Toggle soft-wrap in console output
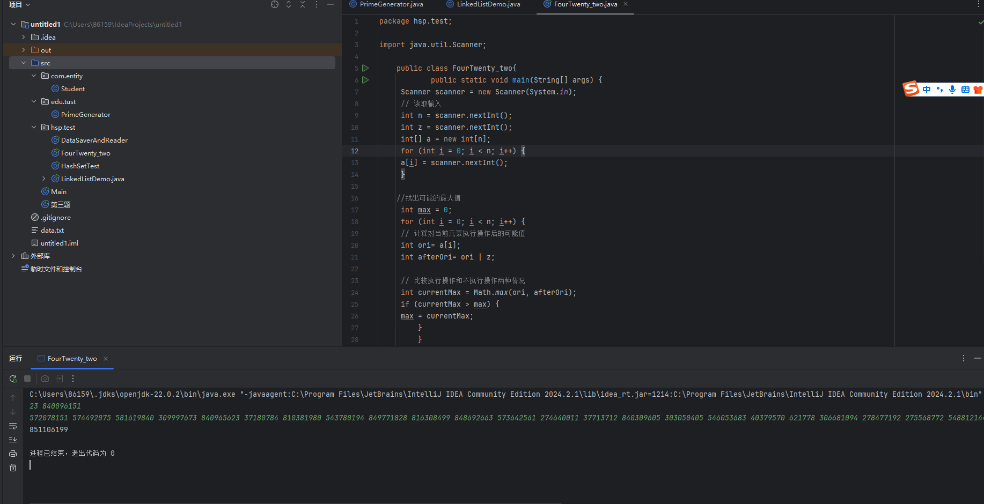 click(x=13, y=426)
